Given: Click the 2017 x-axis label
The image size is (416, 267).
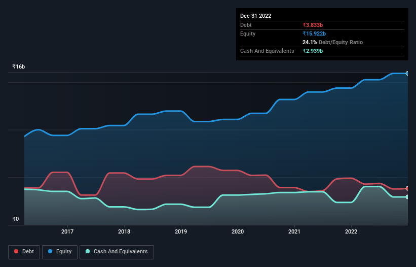Looking at the screenshot, I should point(67,231).
